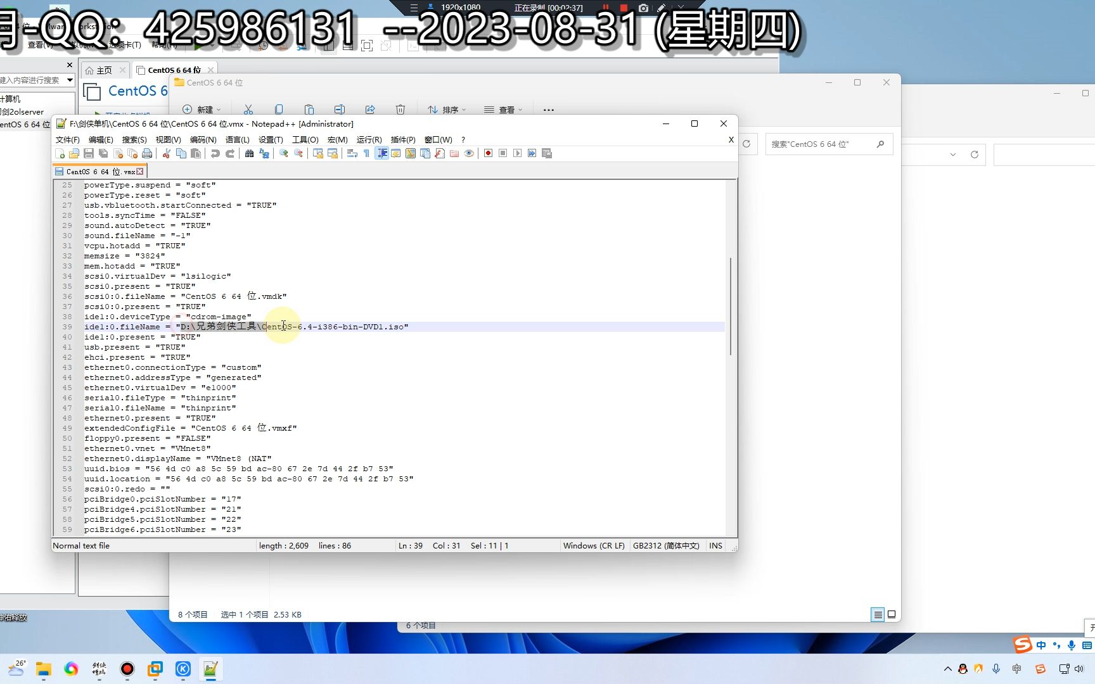
Task: Open the 插件(P) menu in Notepad++
Action: [403, 140]
